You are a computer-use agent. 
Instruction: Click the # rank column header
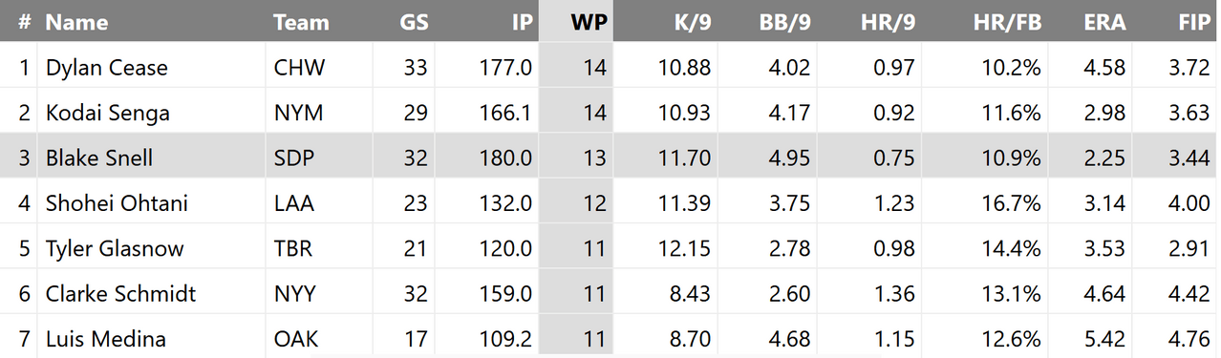(25, 22)
